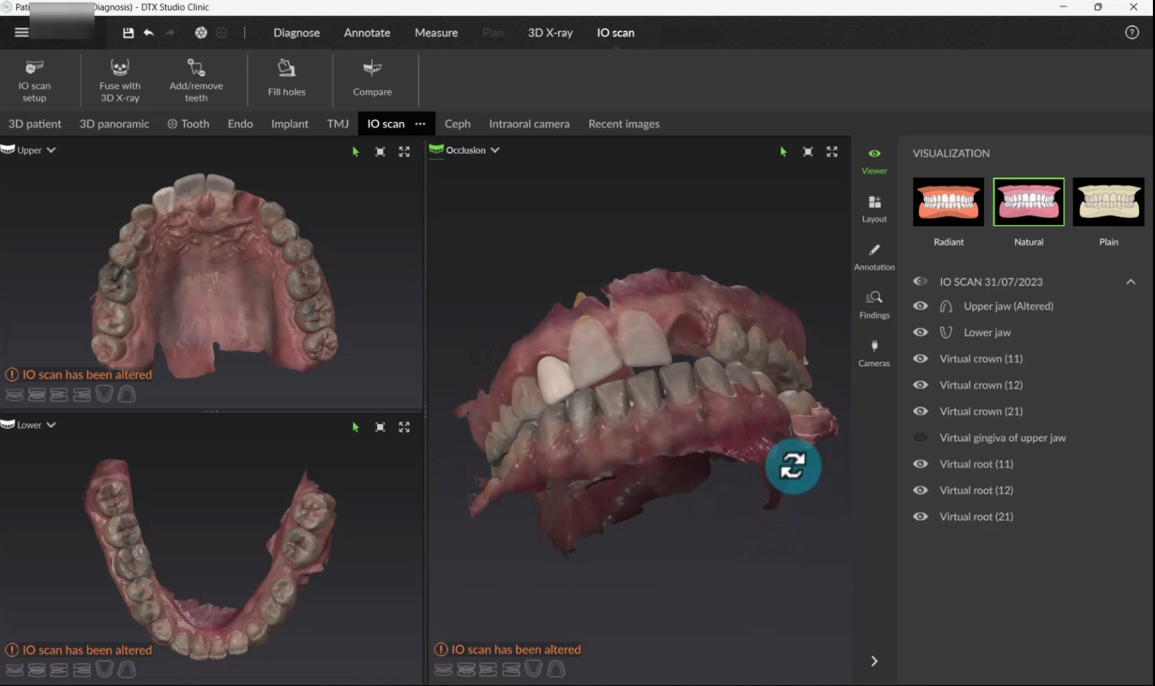Maximize the Upper viewport with the arrows icon
The height and width of the screenshot is (686, 1155).
click(x=404, y=152)
